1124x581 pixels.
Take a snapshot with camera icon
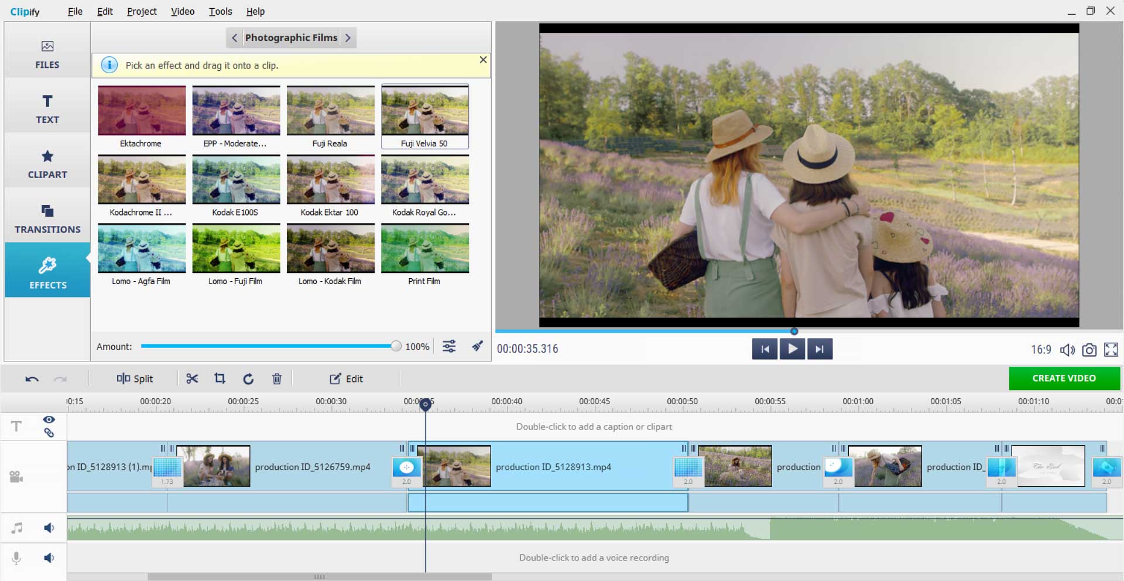point(1089,350)
